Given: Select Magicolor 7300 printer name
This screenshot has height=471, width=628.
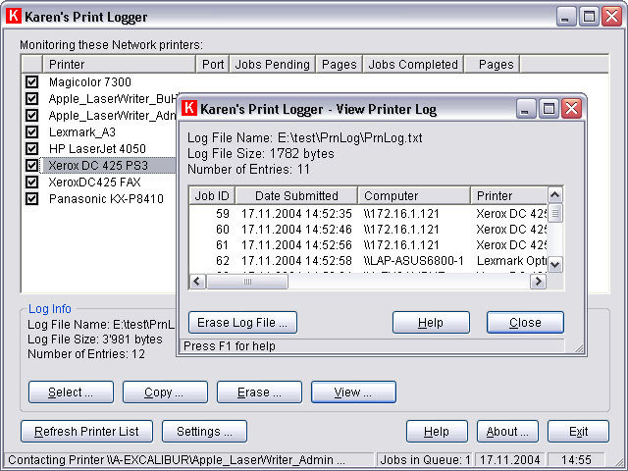Looking at the screenshot, I should (89, 81).
